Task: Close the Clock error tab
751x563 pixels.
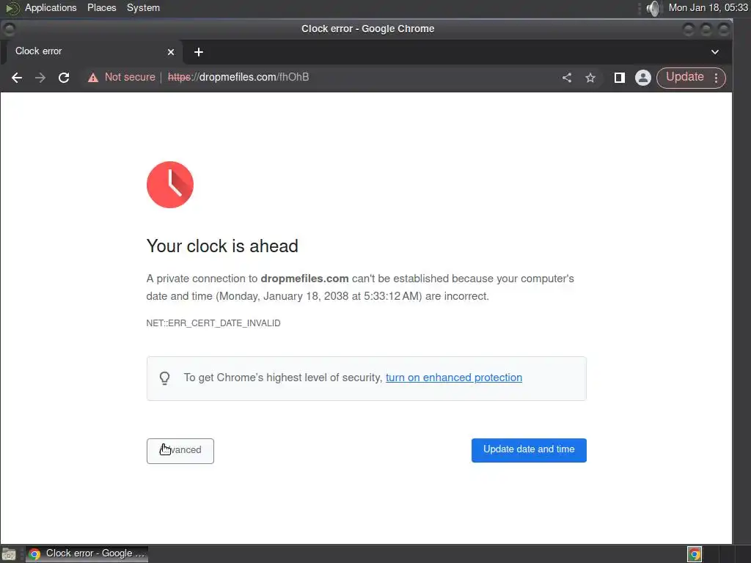Action: pyautogui.click(x=170, y=52)
